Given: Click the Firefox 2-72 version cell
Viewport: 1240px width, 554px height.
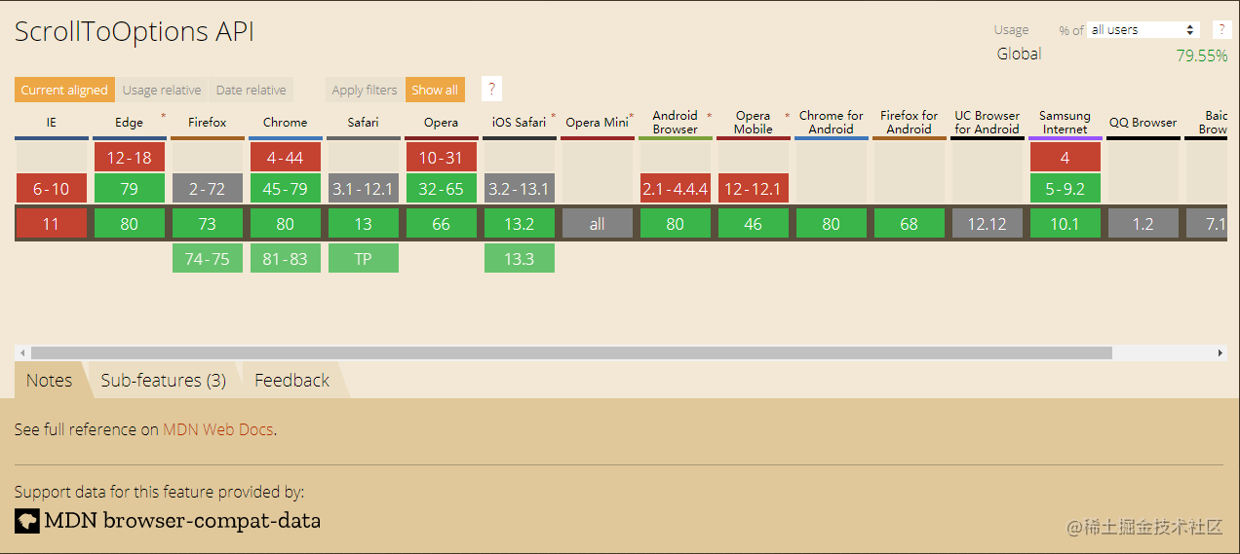Looking at the screenshot, I should 208,188.
